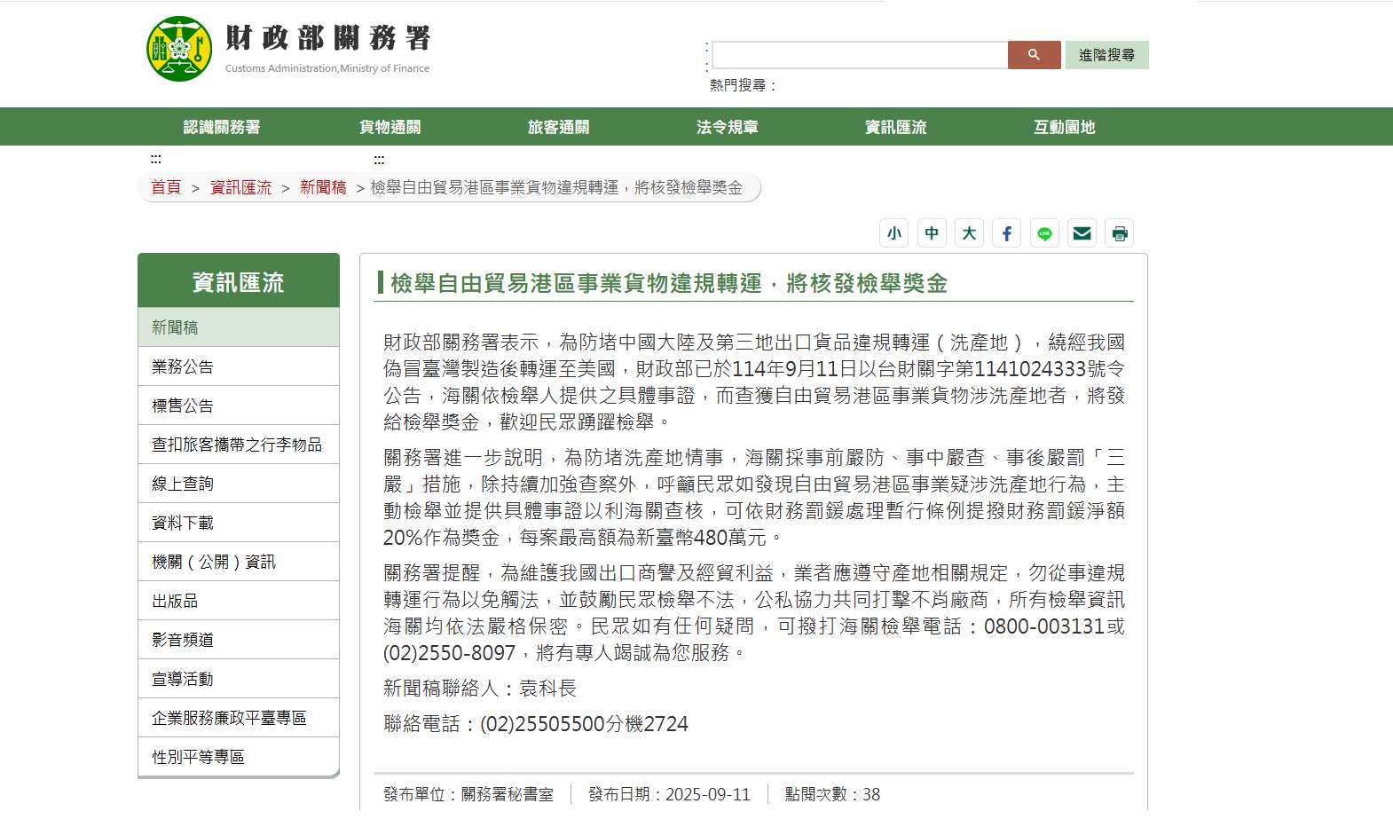Select 標售公告 in the sidebar
Image resolution: width=1393 pixels, height=819 pixels.
239,406
